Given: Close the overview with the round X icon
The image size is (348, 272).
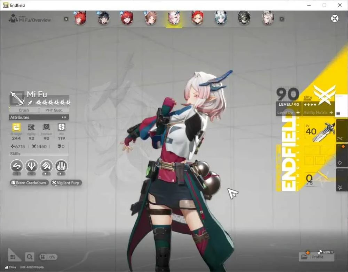Looking at the screenshot, I should (335, 18).
